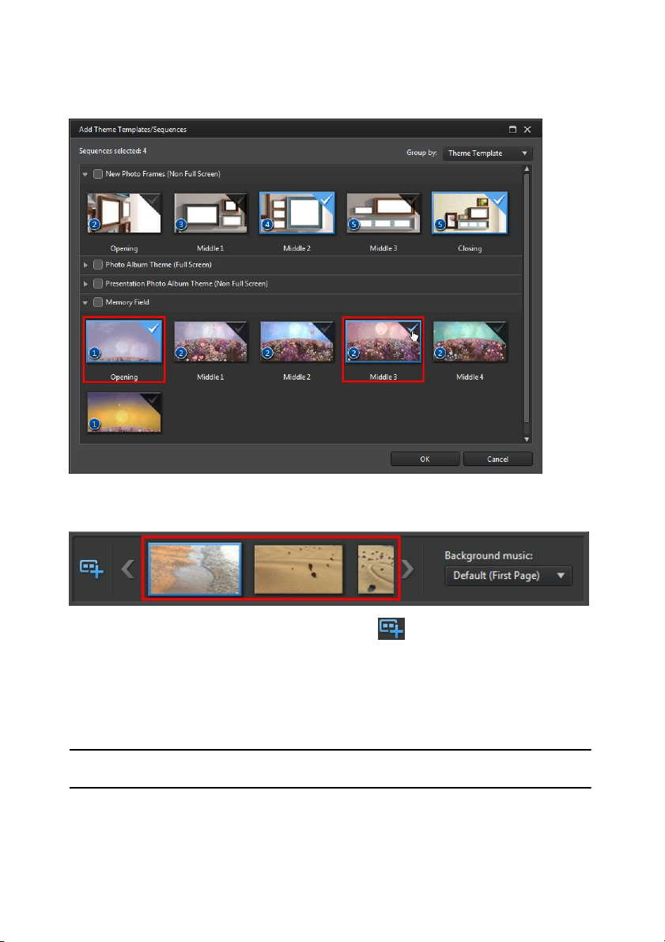Deselect Memory Field Opening sequence thumbnail

click(124, 341)
